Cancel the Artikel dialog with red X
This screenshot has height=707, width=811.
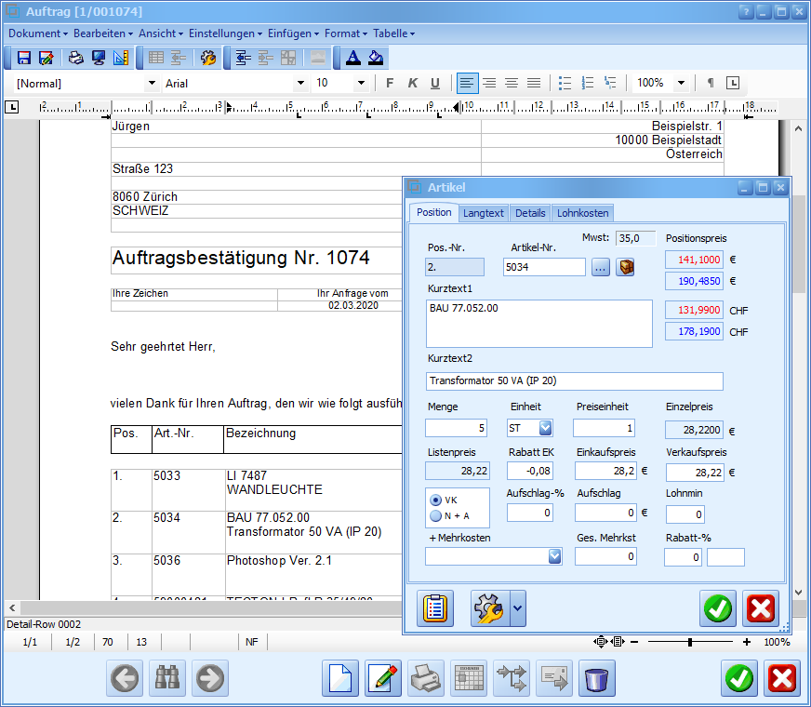[761, 608]
